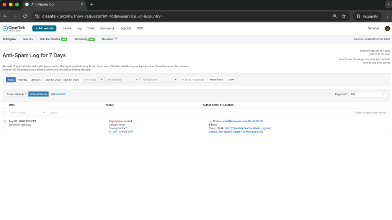Tick the select-all checkbox beside Bulk actions
This screenshot has height=220, width=392.
[x=5, y=113]
